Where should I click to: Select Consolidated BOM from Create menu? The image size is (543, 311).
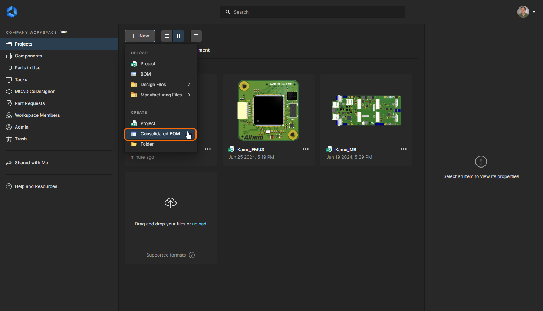pyautogui.click(x=160, y=134)
